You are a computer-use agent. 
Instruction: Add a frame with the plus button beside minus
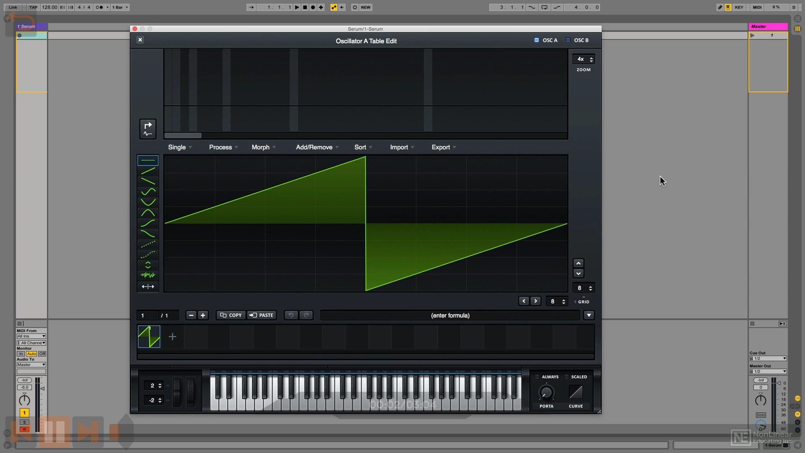pyautogui.click(x=203, y=315)
